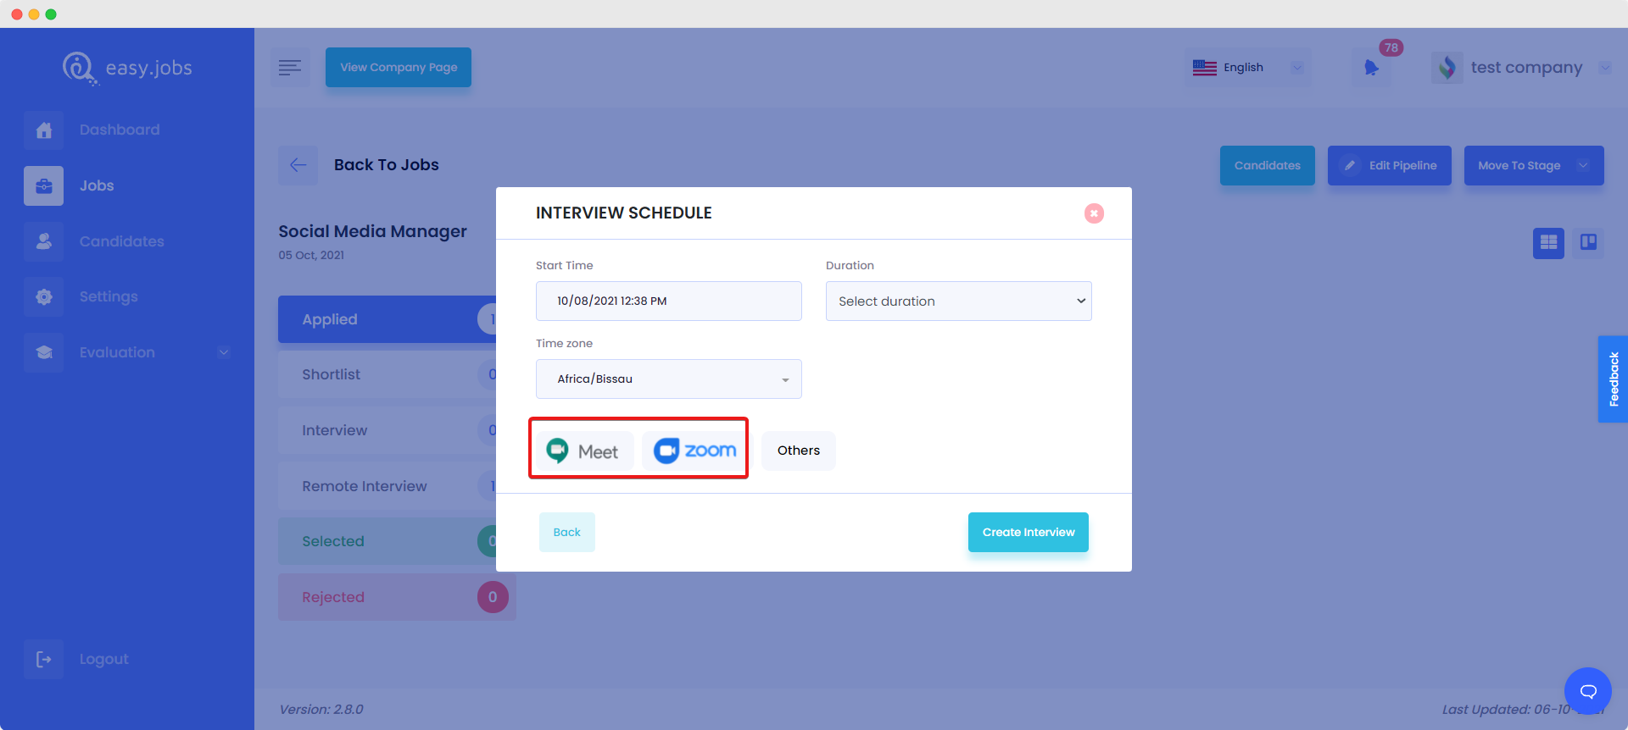Screen dimensions: 1628x730
Task: Click the test company logo icon
Action: pos(1447,67)
